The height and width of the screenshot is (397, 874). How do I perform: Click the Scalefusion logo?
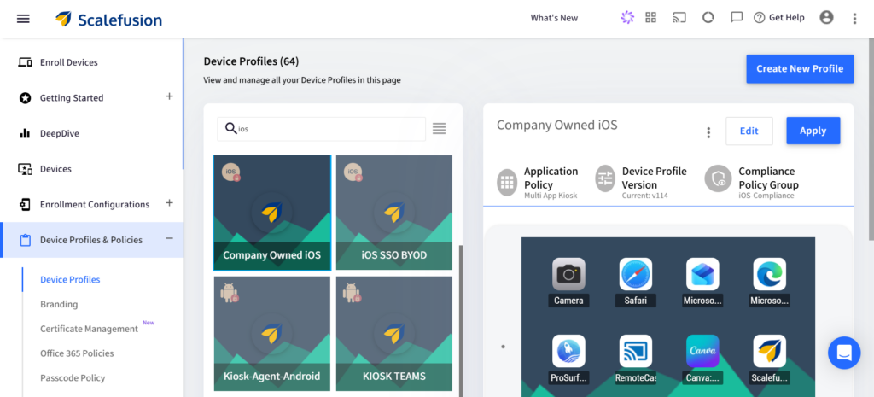(108, 20)
